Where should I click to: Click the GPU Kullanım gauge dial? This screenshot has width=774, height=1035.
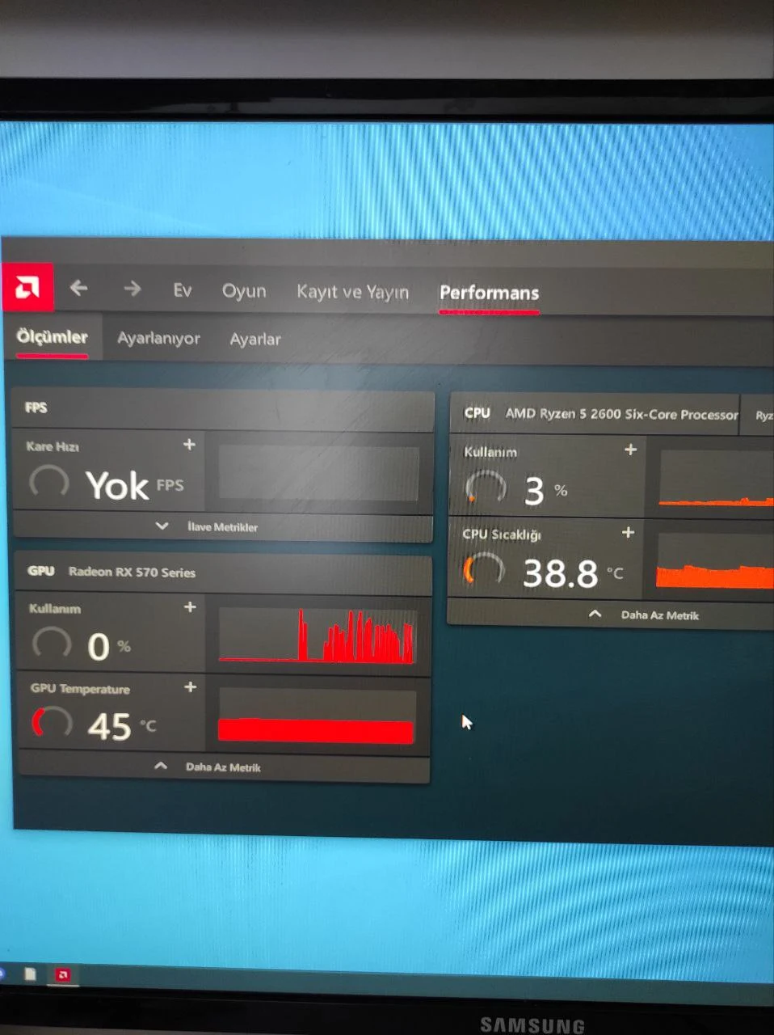tap(52, 643)
